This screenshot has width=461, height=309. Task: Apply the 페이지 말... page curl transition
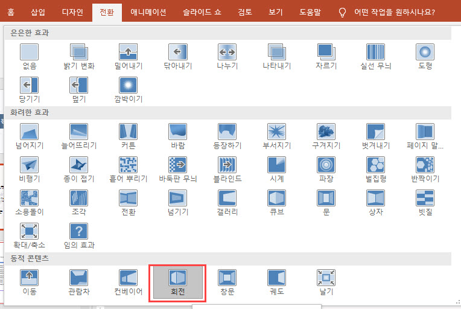[x=425, y=136]
